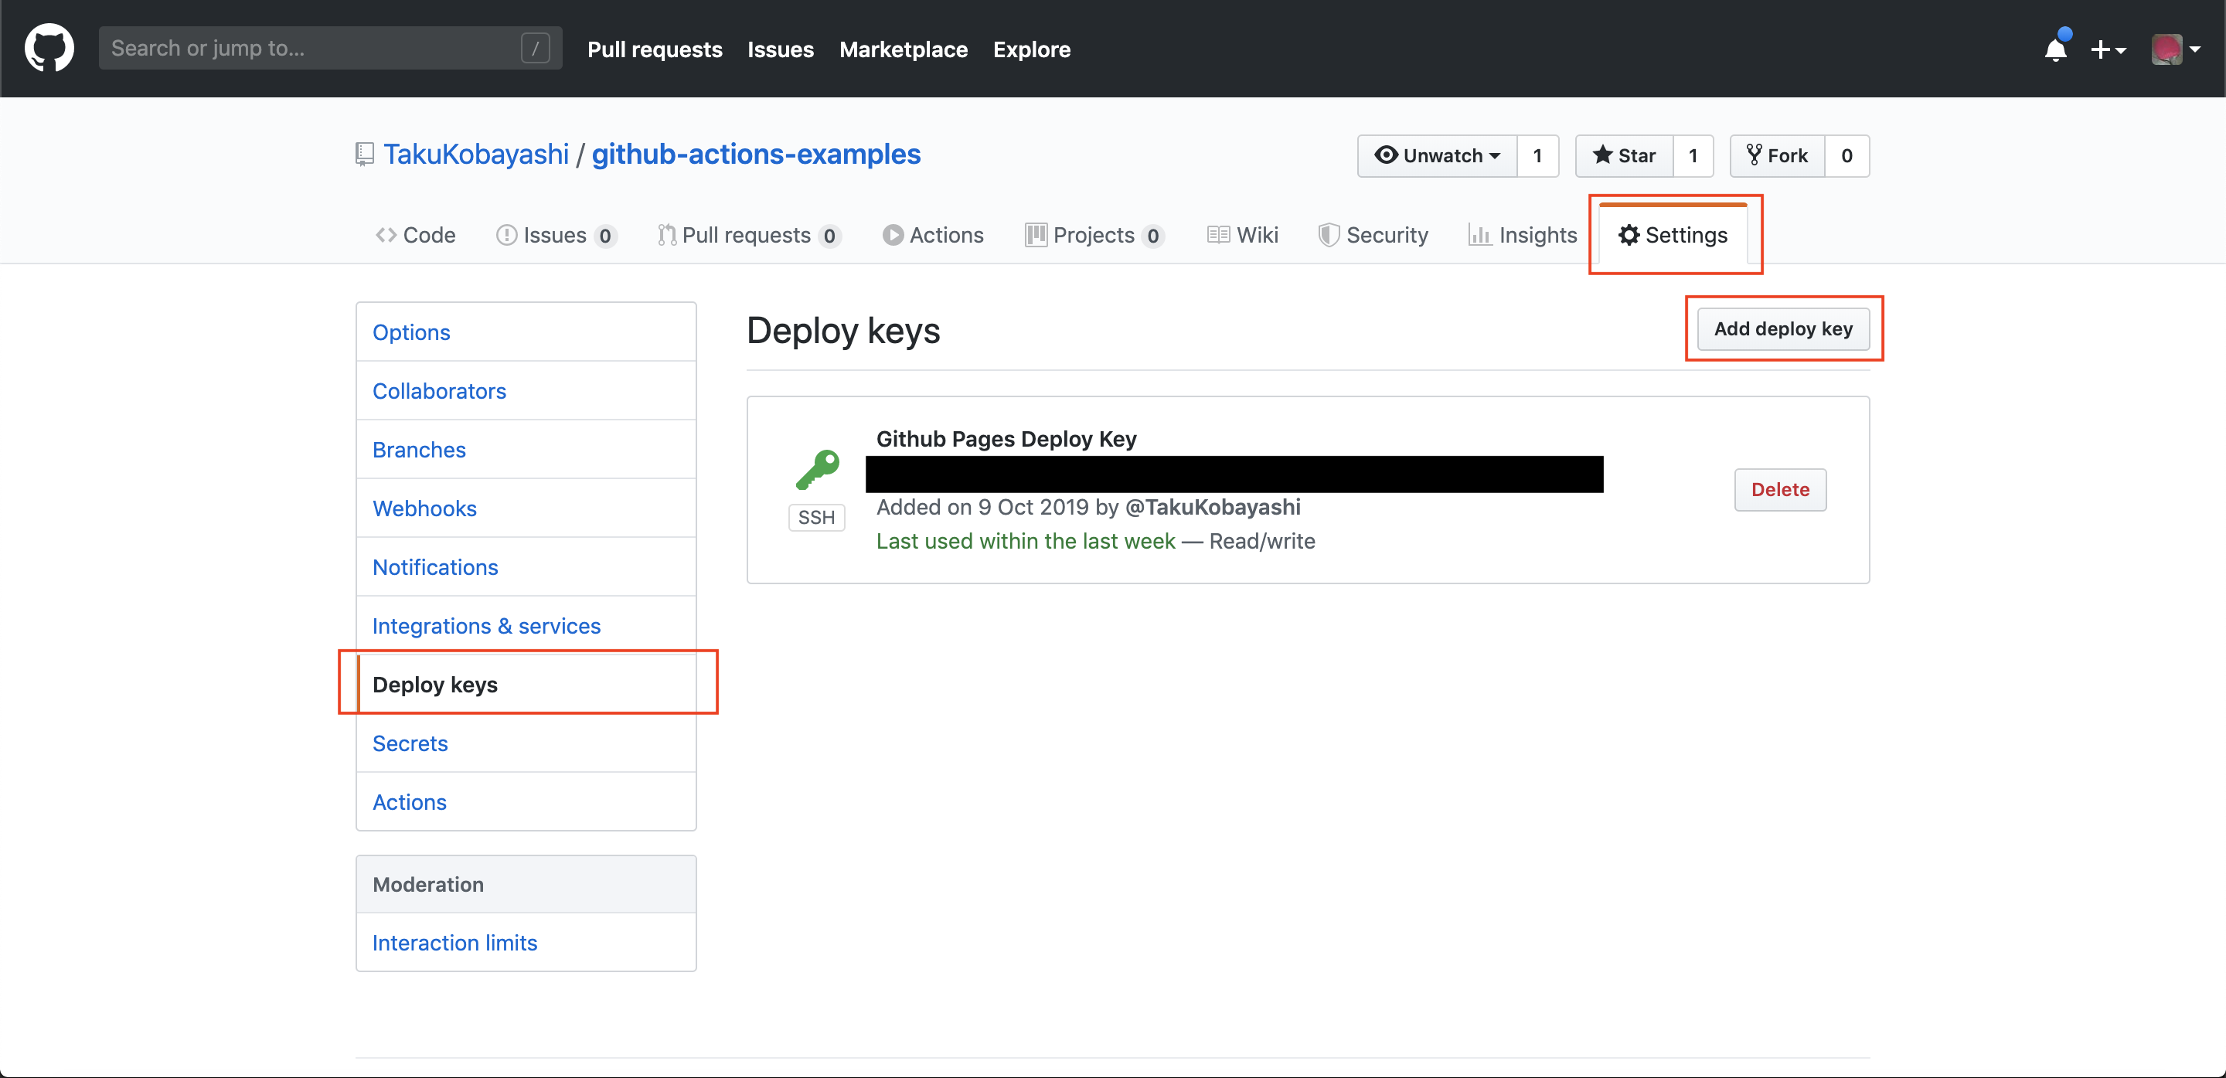Click the Add deploy key button
2226x1078 pixels.
point(1783,329)
